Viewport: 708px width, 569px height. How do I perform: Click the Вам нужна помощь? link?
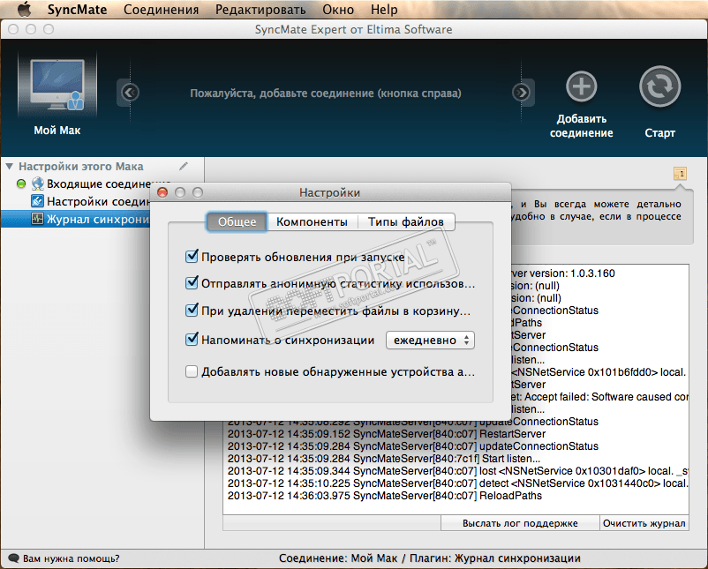[71, 558]
